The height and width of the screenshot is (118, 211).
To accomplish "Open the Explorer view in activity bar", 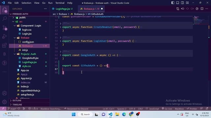I will [4, 10].
